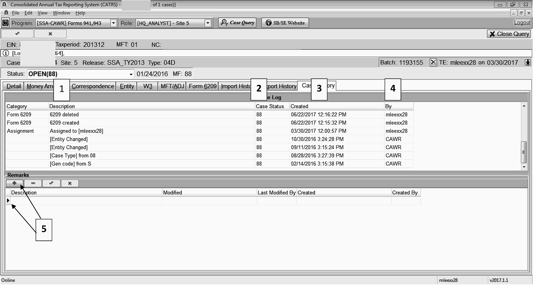Click the top toolbar checkmark button
The width and height of the screenshot is (533, 285).
tap(17, 34)
